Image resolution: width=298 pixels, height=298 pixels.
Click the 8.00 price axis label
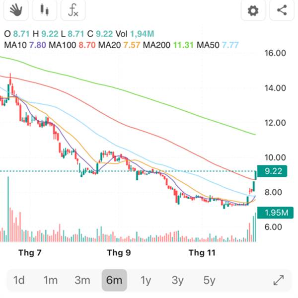click(273, 192)
